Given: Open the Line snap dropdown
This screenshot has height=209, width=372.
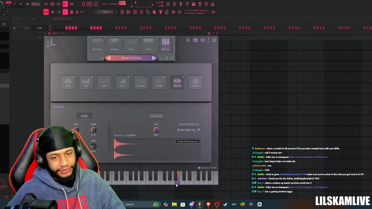Looking at the screenshot, I should pyautogui.click(x=86, y=12).
